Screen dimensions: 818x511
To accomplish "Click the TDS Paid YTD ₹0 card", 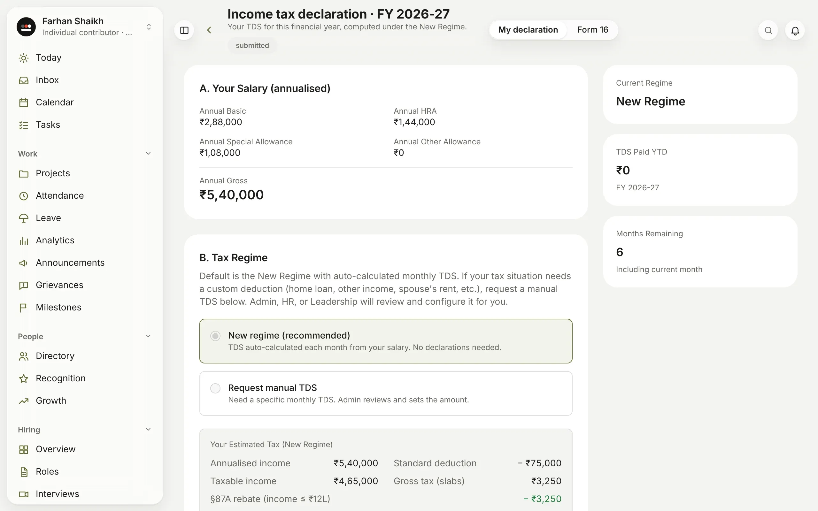I will (700, 170).
